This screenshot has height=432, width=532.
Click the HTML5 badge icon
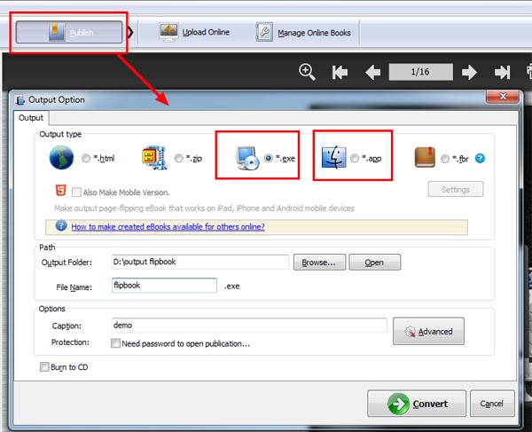pos(60,191)
